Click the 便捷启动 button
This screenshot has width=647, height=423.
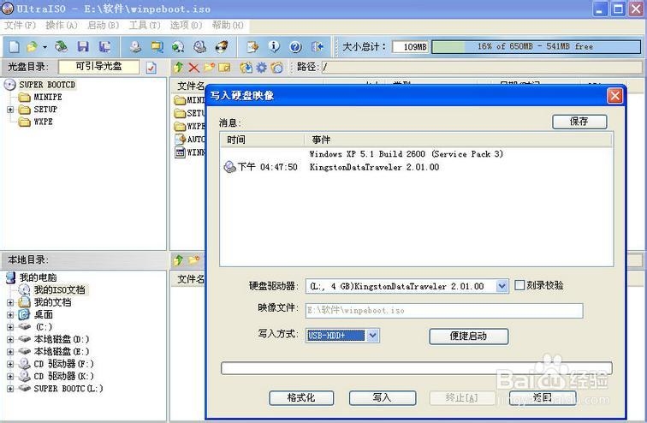[469, 336]
